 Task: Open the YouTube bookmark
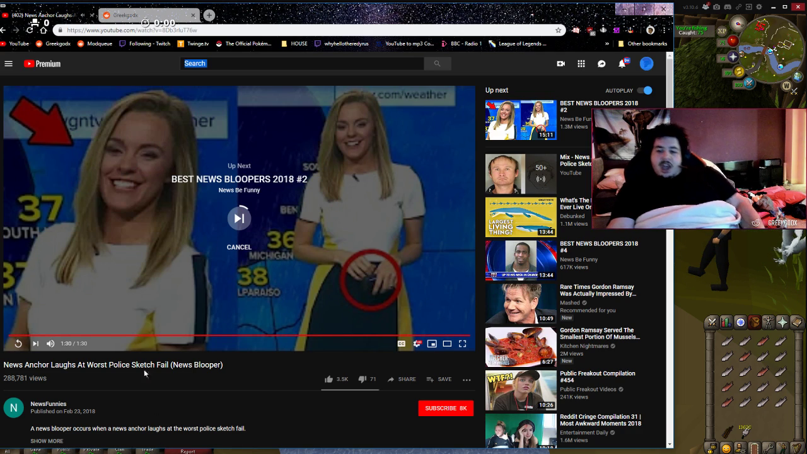pyautogui.click(x=15, y=44)
